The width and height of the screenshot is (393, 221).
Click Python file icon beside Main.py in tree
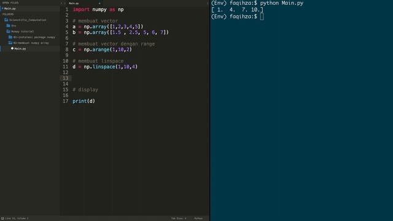(x=12, y=48)
